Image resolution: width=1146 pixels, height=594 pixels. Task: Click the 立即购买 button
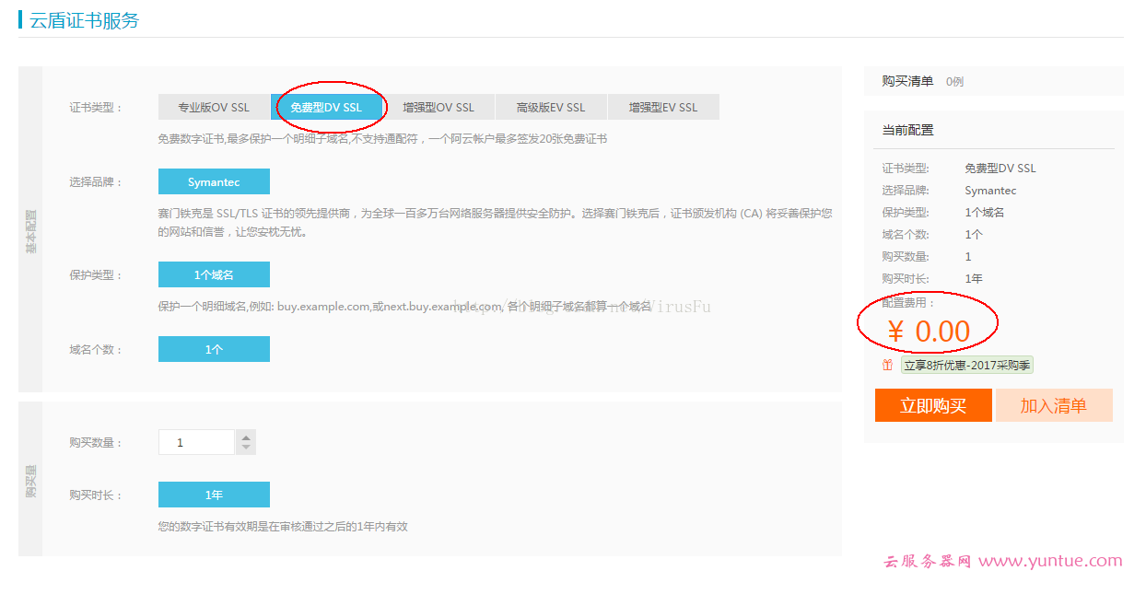coord(933,405)
